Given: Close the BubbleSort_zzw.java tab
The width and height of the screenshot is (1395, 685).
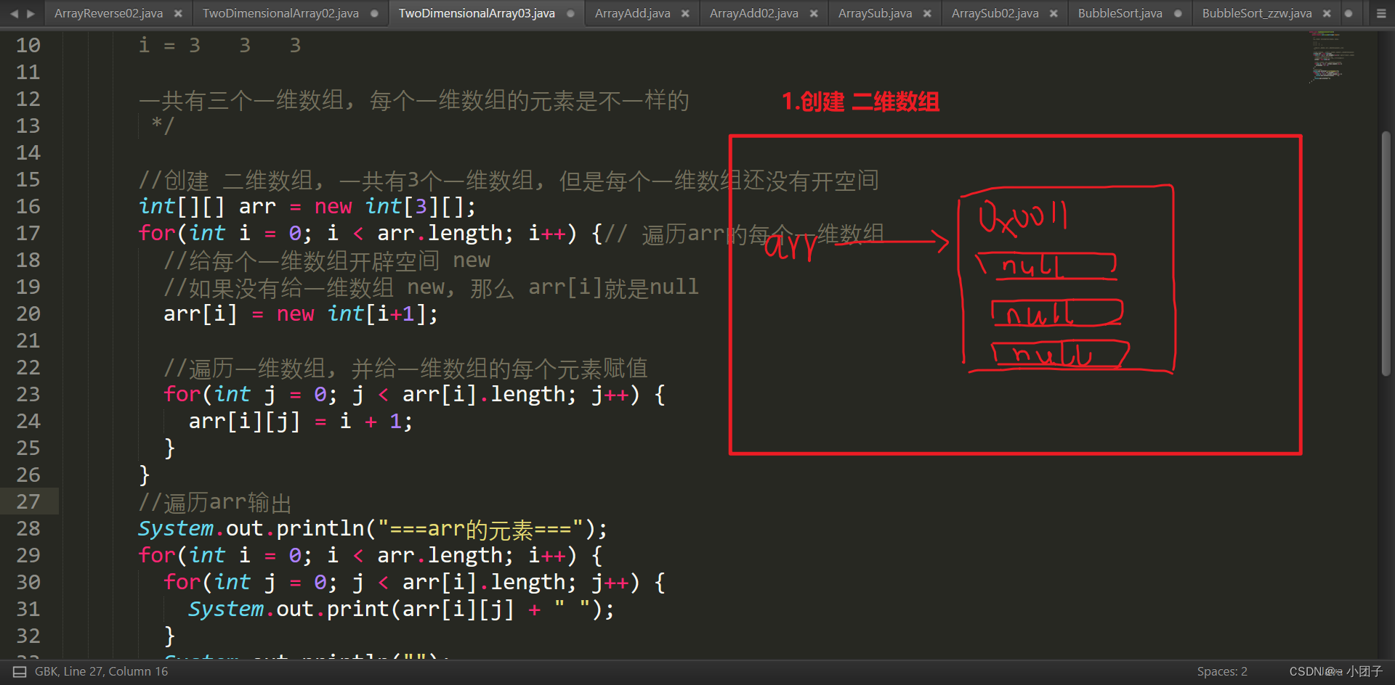Looking at the screenshot, I should click(x=1327, y=13).
